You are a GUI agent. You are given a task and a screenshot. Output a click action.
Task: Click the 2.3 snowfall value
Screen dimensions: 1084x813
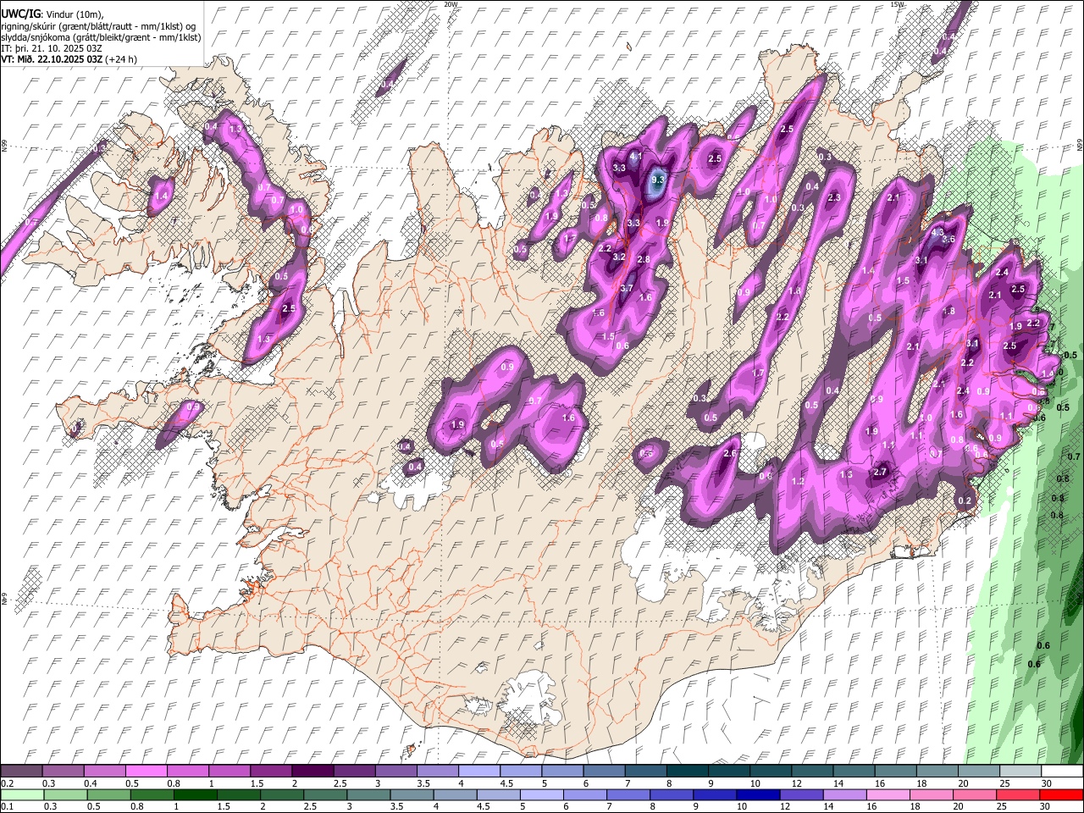833,197
